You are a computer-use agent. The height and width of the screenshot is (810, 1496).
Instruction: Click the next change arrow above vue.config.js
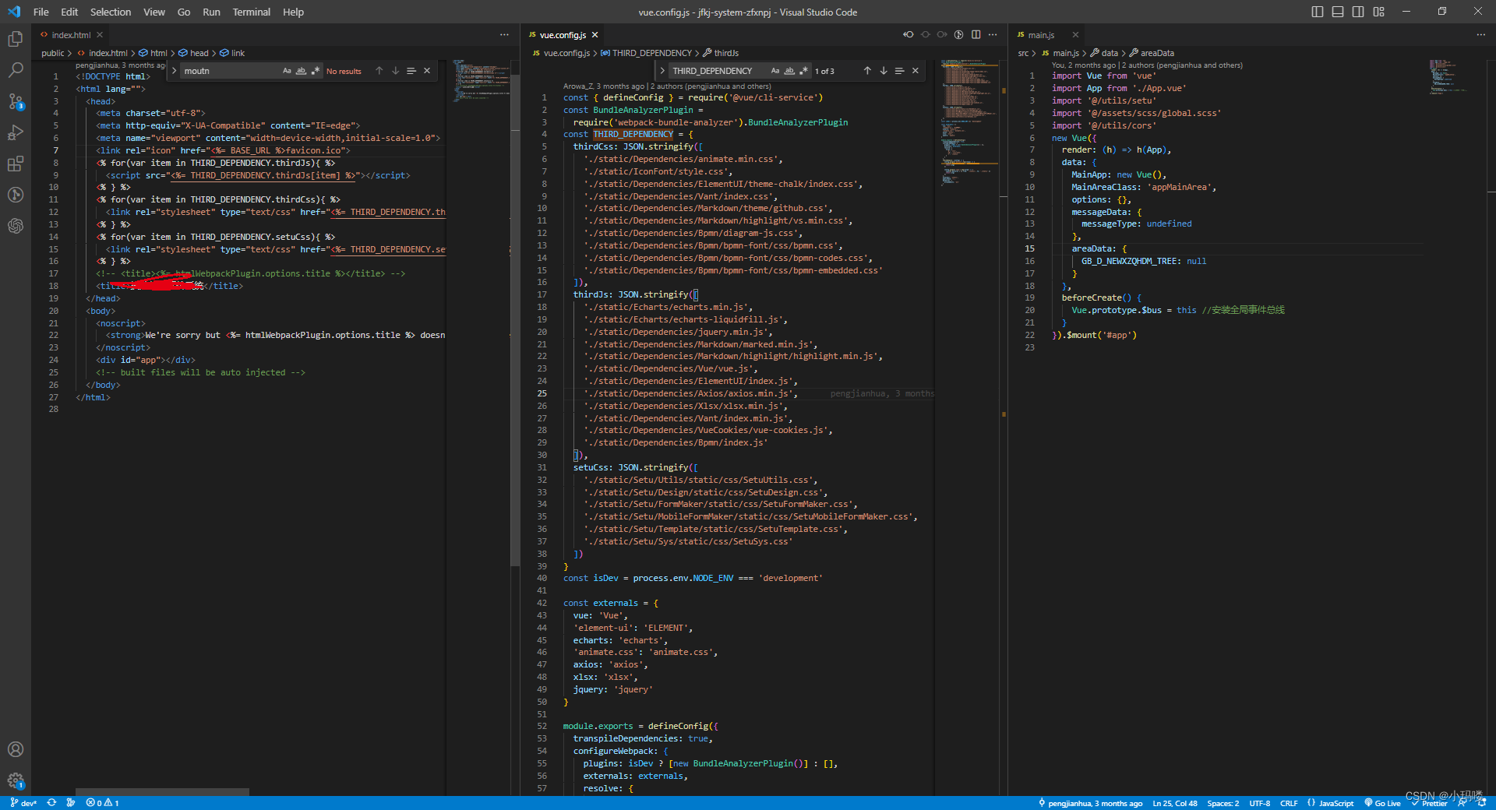click(942, 34)
